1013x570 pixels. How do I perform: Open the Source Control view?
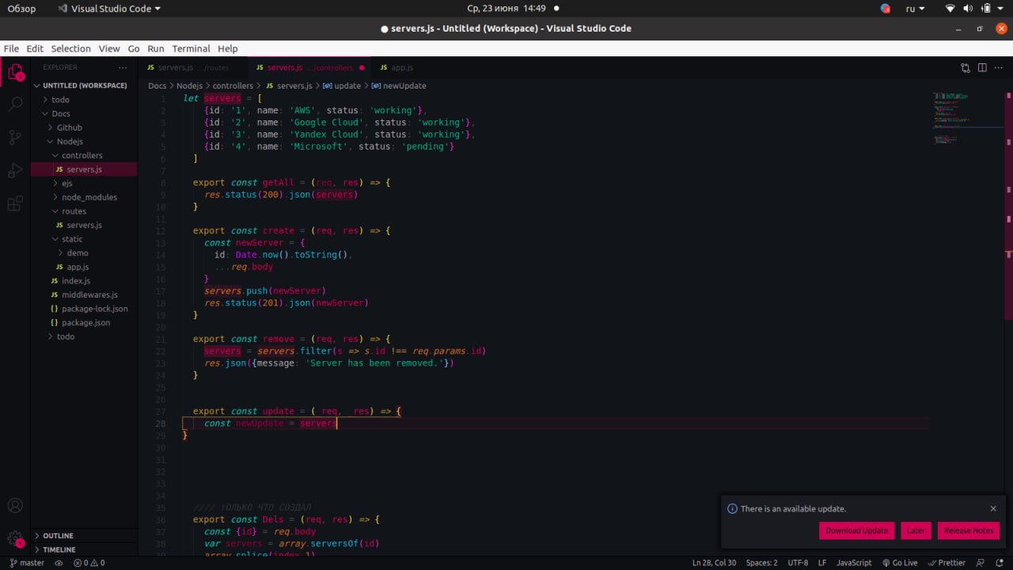(15, 137)
